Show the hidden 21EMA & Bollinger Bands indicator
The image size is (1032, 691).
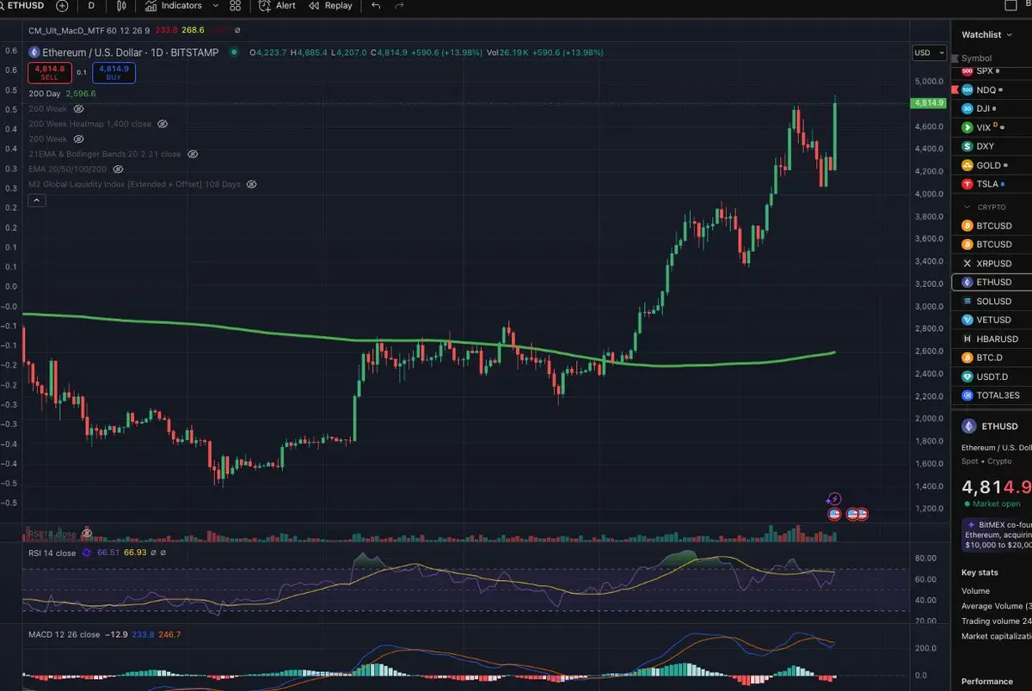tap(193, 154)
